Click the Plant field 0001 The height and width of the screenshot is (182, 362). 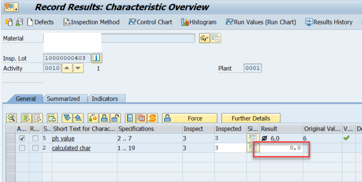(x=252, y=68)
